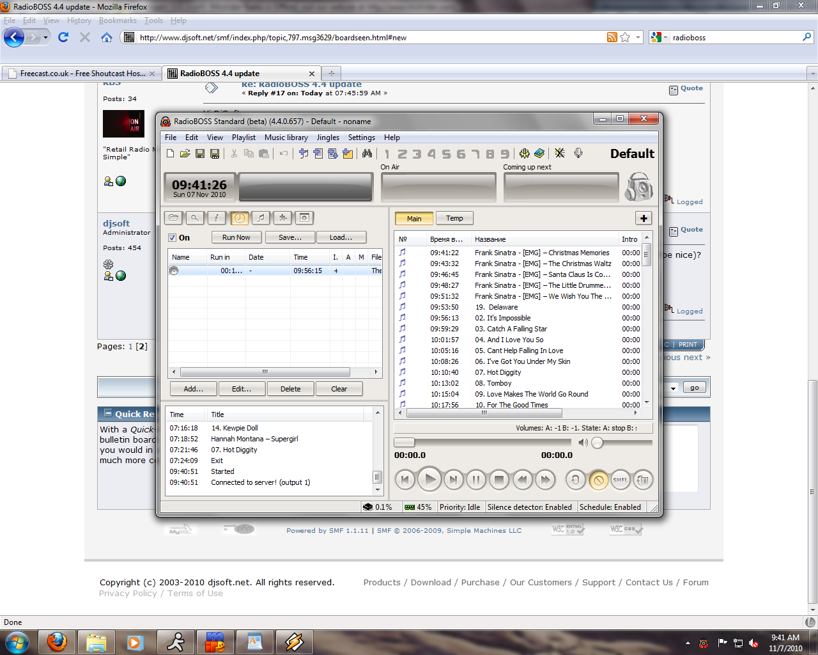Click the scheduler Delete button

click(291, 389)
